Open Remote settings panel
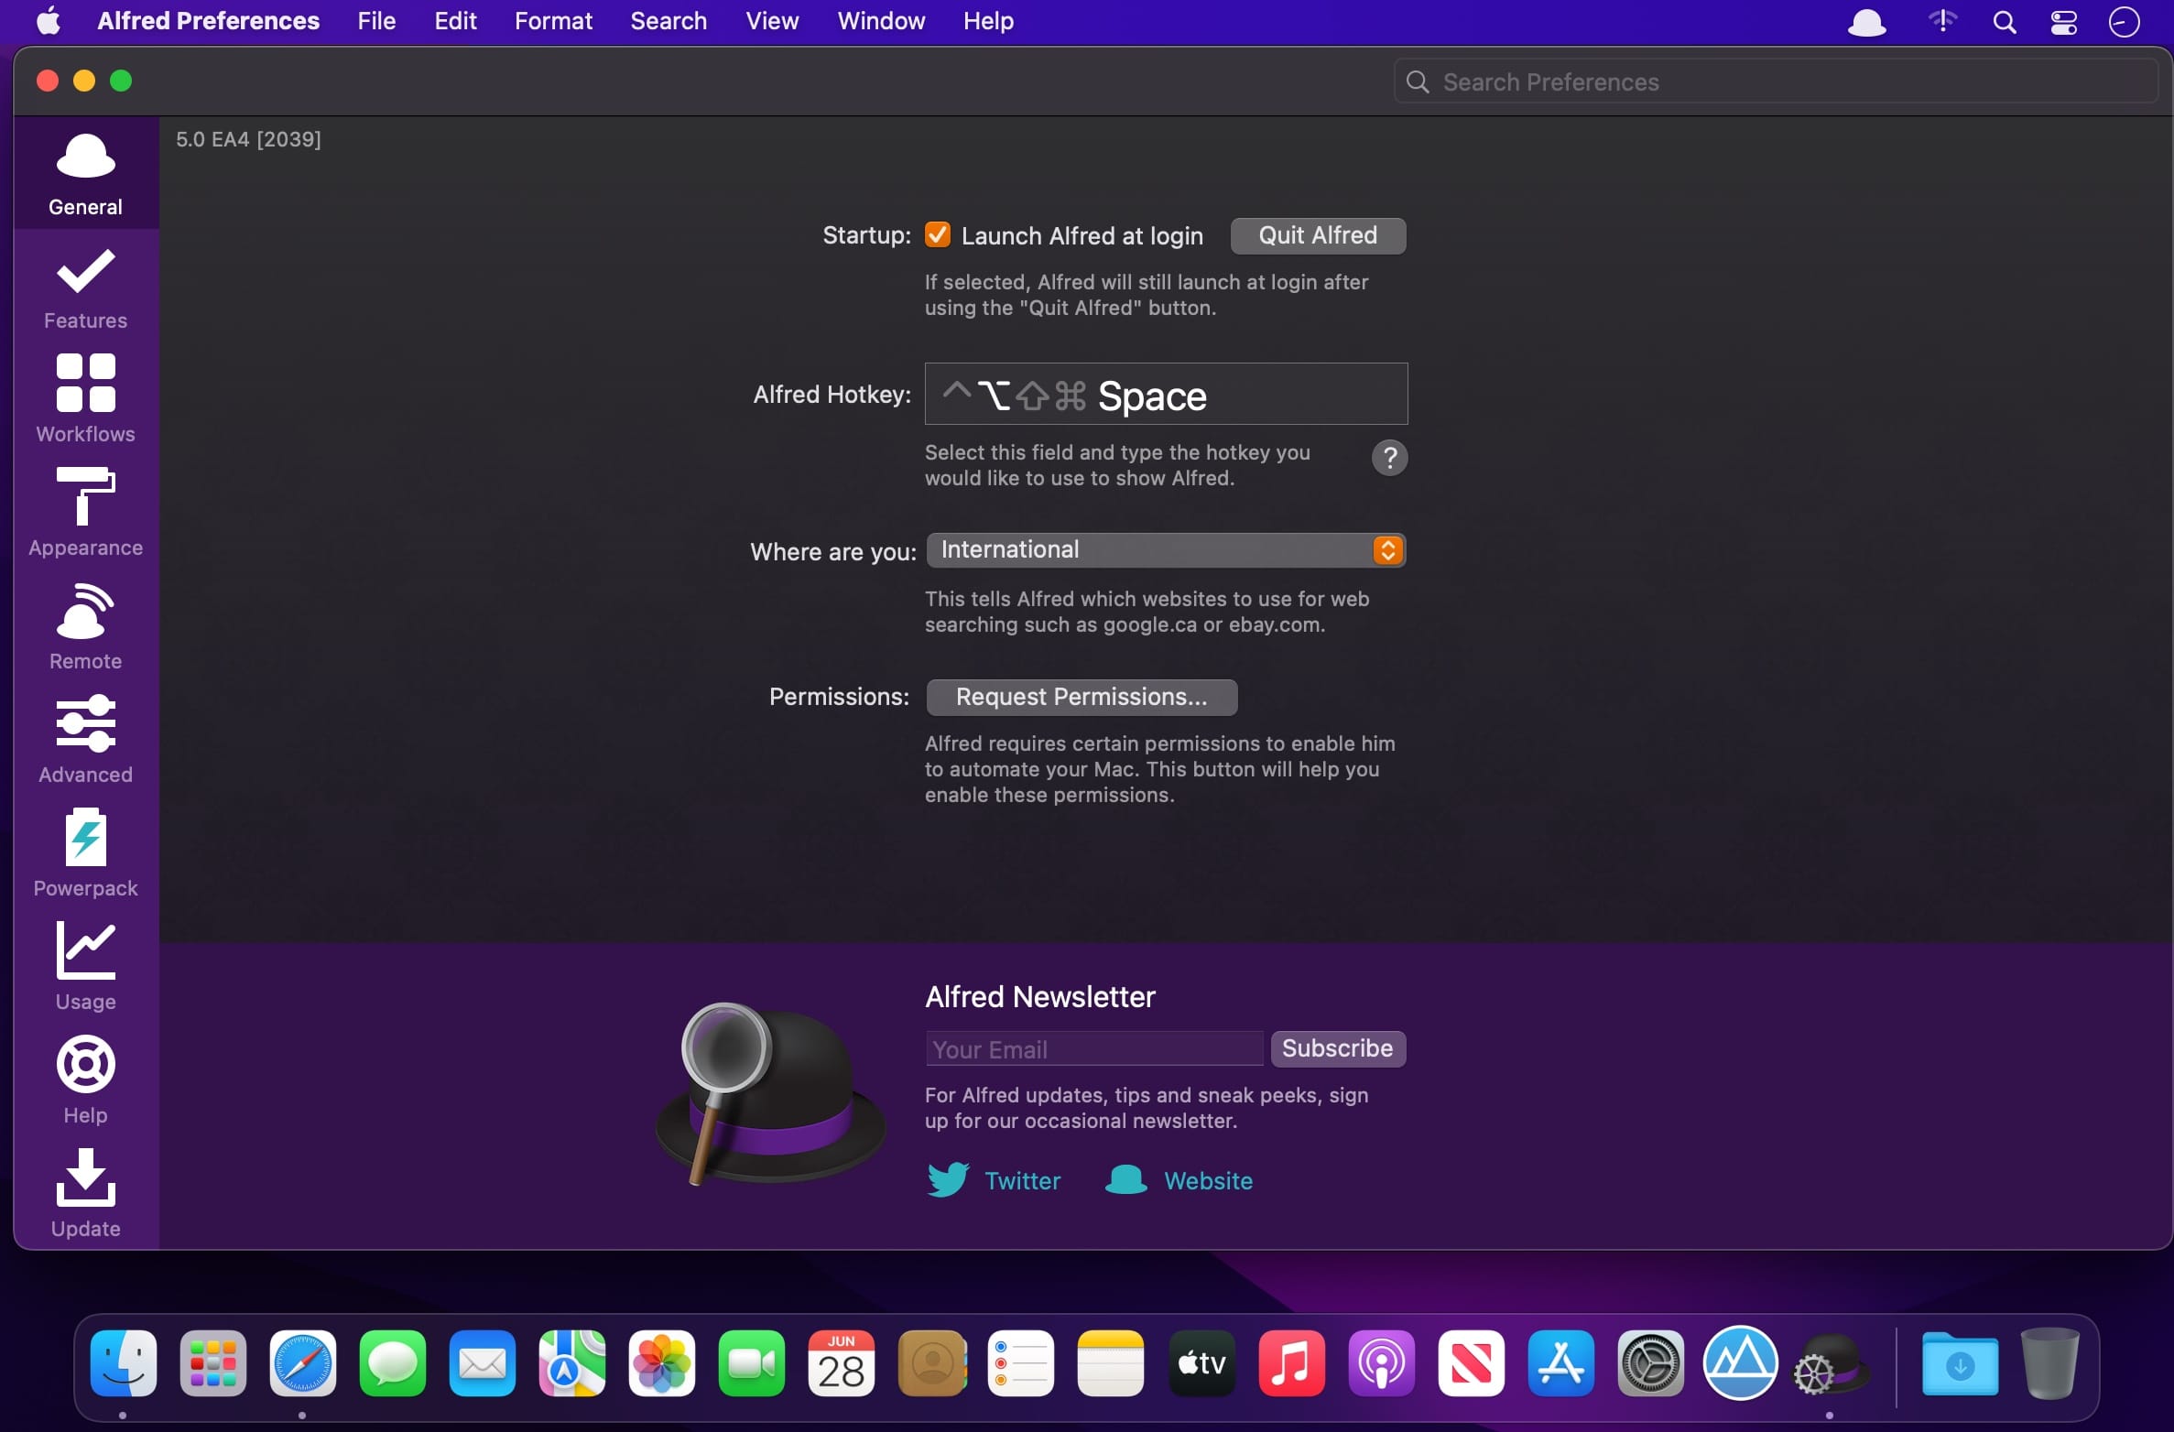This screenshot has height=1432, width=2174. (x=85, y=622)
